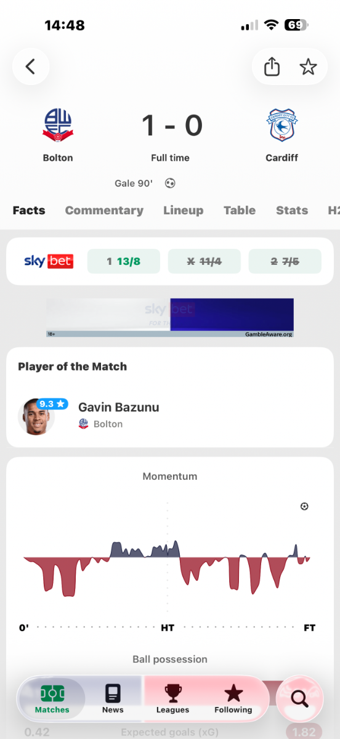The width and height of the screenshot is (340, 739).
Task: Tap the Sky Bet advertisement banner
Action: (x=170, y=318)
